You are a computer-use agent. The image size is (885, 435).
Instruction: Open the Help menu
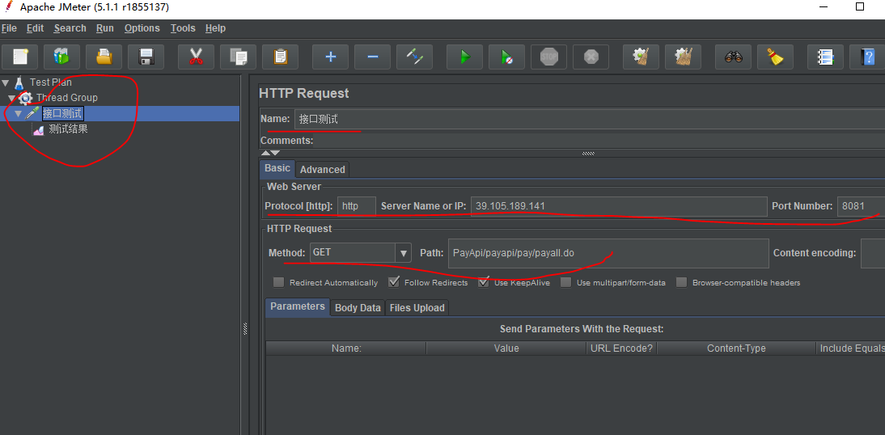click(216, 28)
